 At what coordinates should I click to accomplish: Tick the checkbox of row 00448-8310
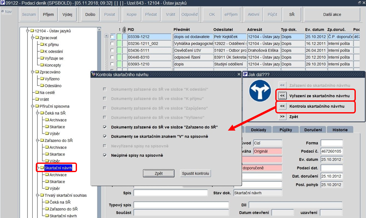pyautogui.click(x=112, y=57)
